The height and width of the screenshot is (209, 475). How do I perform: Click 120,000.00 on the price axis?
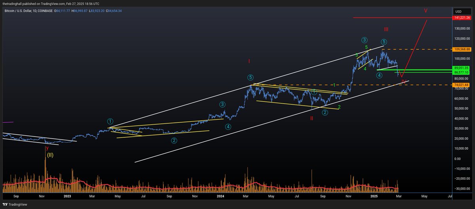point(462,39)
